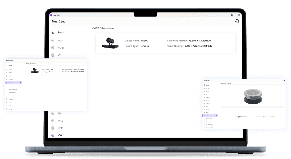Open Device Update in V520D pop-out window
This screenshot has height=159, width=291.
click(13, 96)
